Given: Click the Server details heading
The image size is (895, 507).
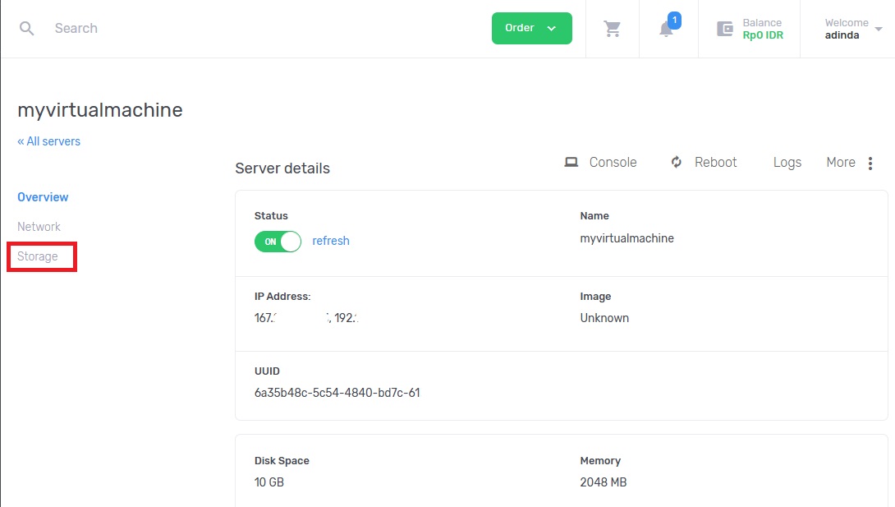Looking at the screenshot, I should (282, 168).
